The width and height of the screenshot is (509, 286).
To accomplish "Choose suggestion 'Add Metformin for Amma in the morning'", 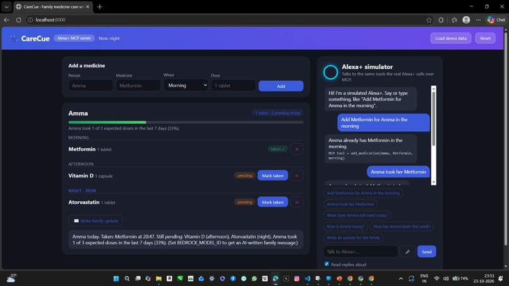I will click(x=363, y=193).
